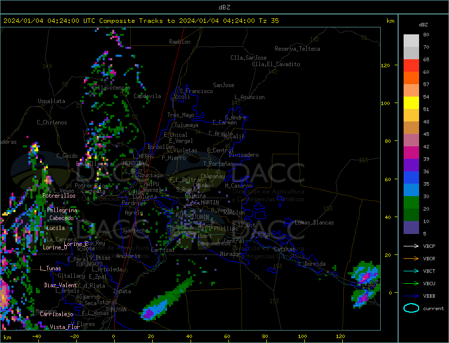This screenshot has width=449, height=343.
Task: Select the bright green swatch between 30 and 20
Action: click(411, 203)
